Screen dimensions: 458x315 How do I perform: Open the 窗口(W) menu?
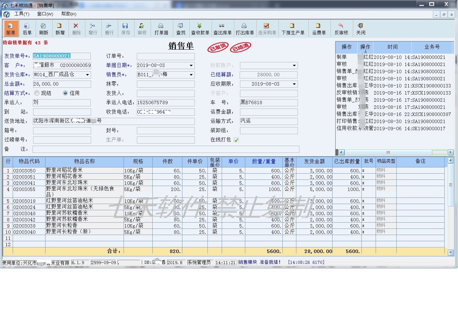45,14
